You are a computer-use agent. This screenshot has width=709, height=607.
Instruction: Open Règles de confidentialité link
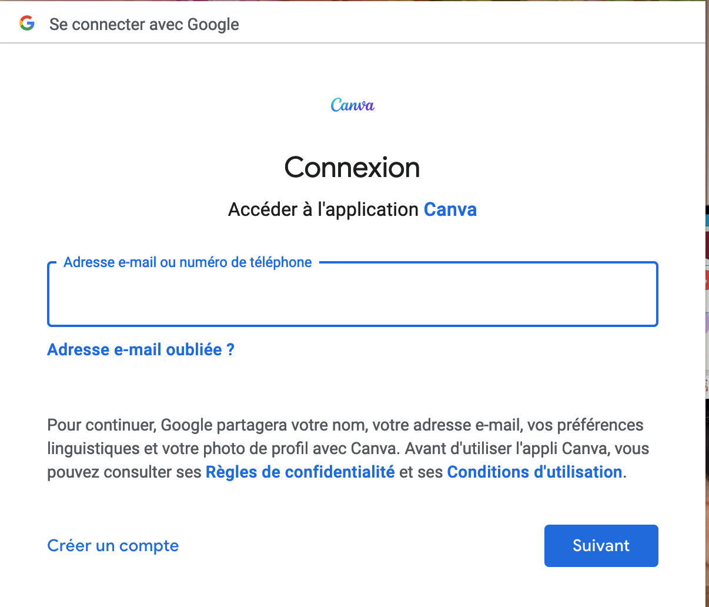(300, 472)
